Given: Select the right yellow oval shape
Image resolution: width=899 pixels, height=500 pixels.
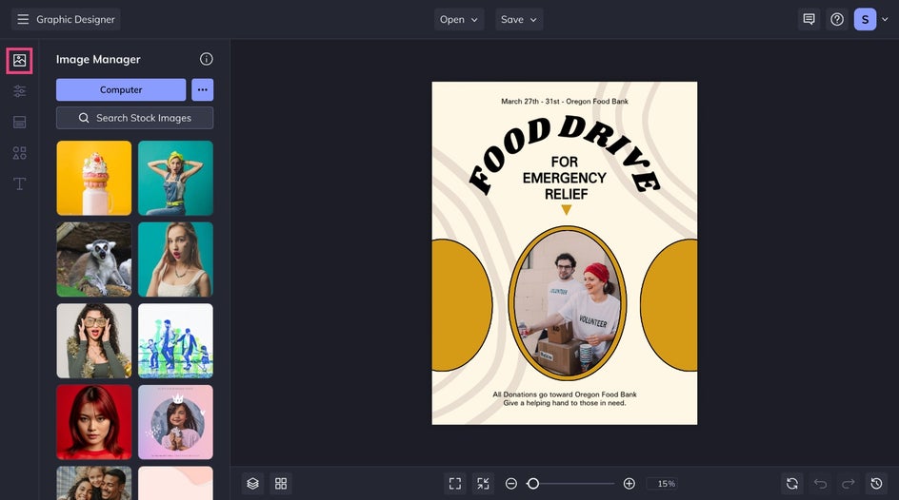Looking at the screenshot, I should coord(669,305).
